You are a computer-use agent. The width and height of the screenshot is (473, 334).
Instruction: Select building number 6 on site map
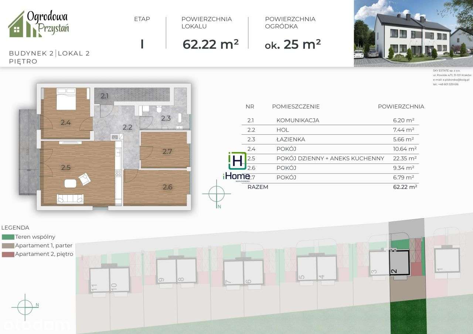[253, 273]
